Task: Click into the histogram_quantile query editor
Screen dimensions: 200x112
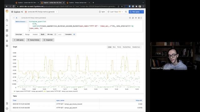Action: coord(85,26)
